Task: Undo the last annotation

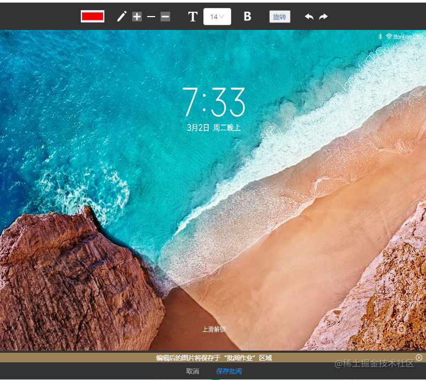Action: (309, 17)
